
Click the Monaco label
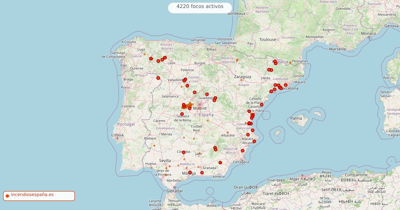368,33
